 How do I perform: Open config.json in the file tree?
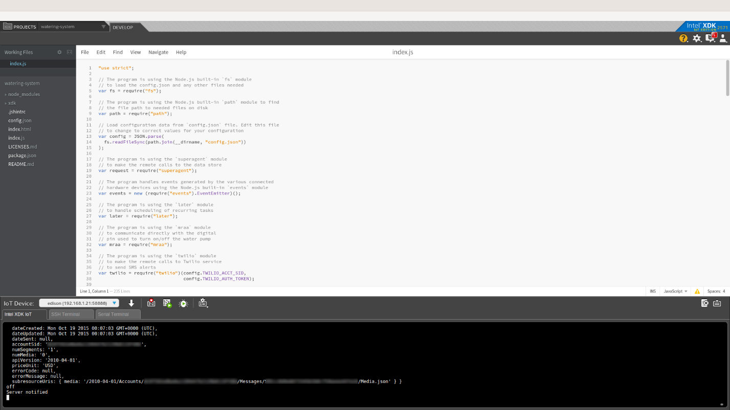[x=20, y=120]
